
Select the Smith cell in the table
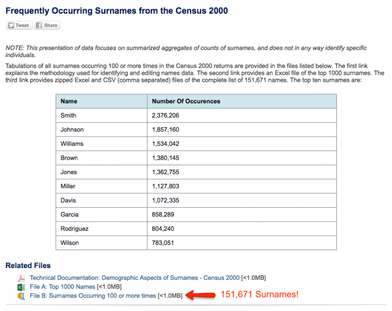coord(68,116)
